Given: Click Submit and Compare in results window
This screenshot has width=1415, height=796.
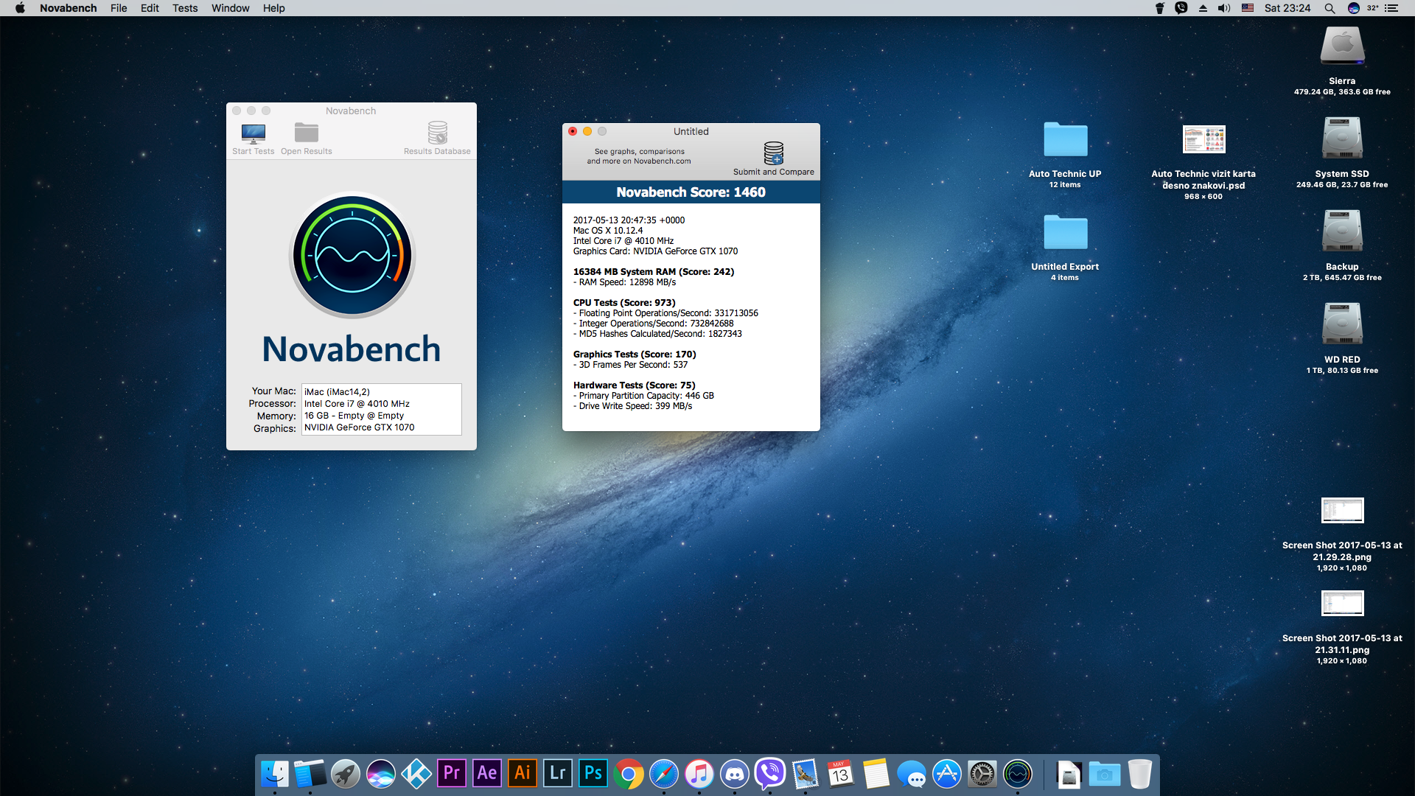Looking at the screenshot, I should 773,158.
